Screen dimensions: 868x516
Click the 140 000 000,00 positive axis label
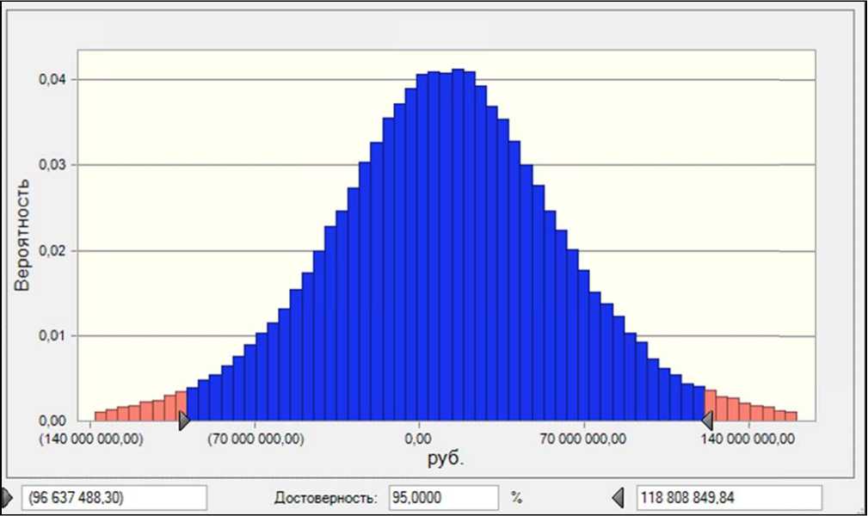point(748,439)
